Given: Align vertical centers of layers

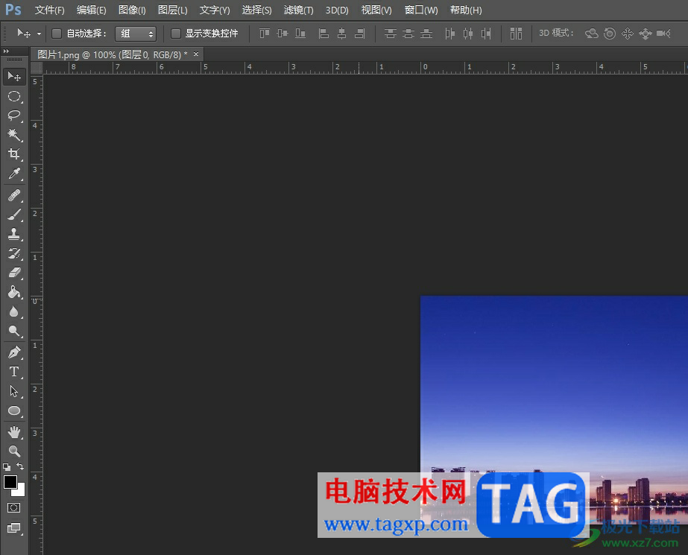Looking at the screenshot, I should 283,34.
